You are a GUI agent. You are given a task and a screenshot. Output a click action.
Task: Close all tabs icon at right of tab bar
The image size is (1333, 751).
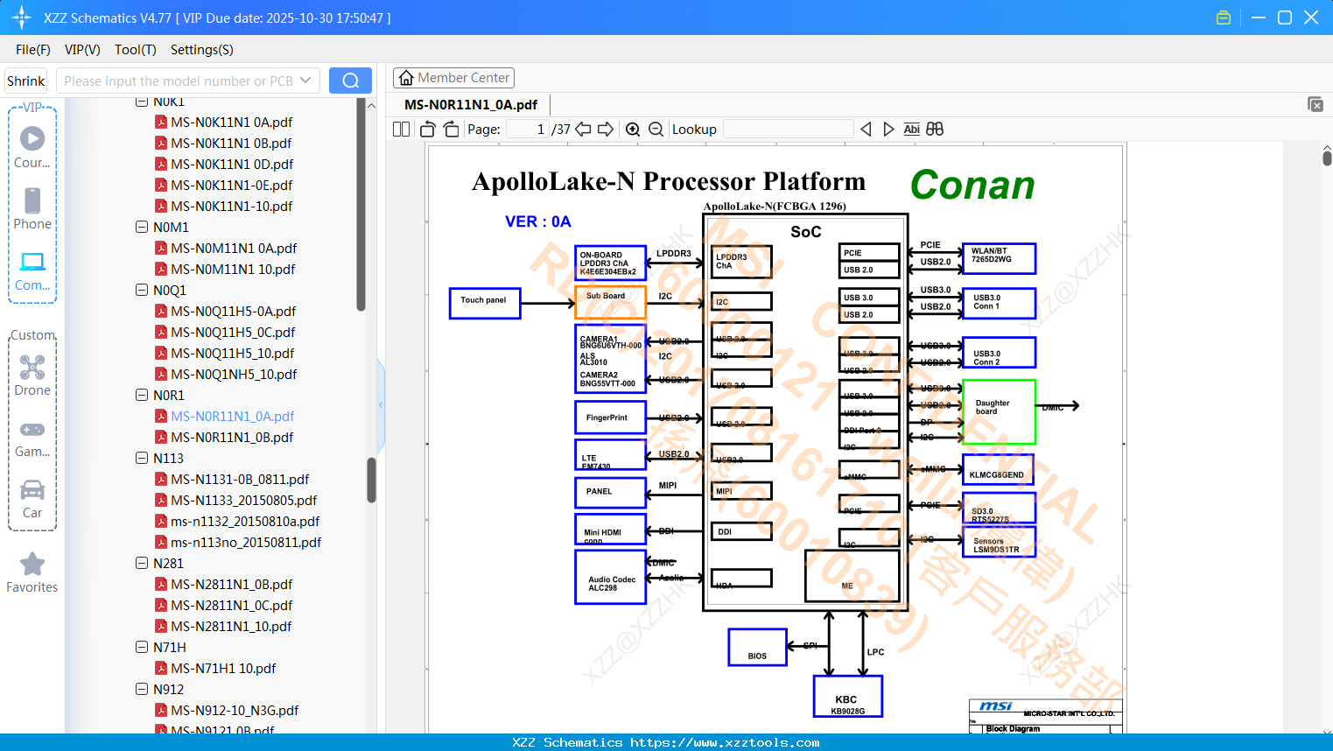point(1315,104)
